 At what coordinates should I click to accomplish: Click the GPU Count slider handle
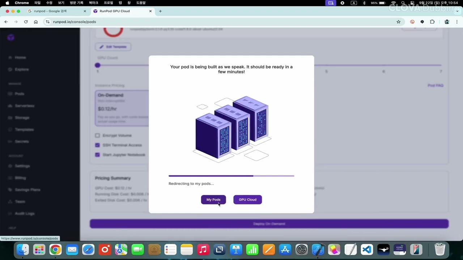pyautogui.click(x=97, y=65)
